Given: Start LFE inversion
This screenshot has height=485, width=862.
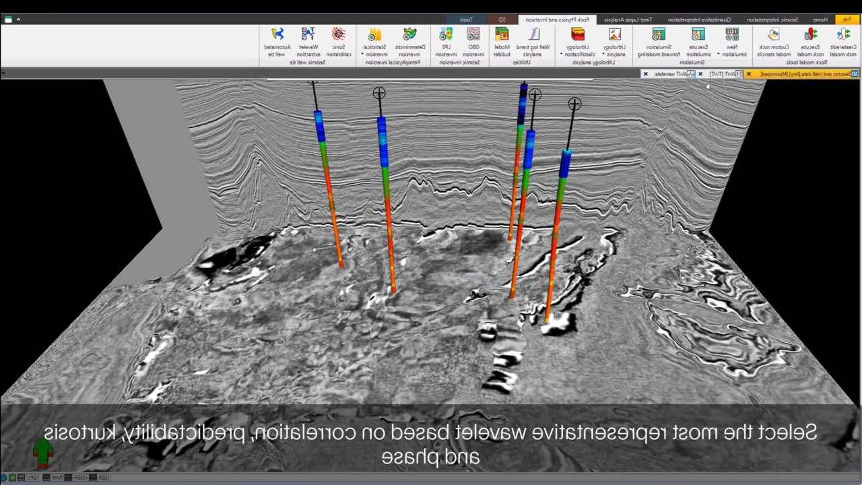Looking at the screenshot, I should tap(445, 41).
